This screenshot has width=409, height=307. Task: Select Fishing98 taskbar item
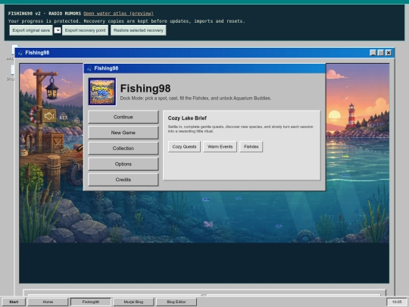pyautogui.click(x=91, y=302)
